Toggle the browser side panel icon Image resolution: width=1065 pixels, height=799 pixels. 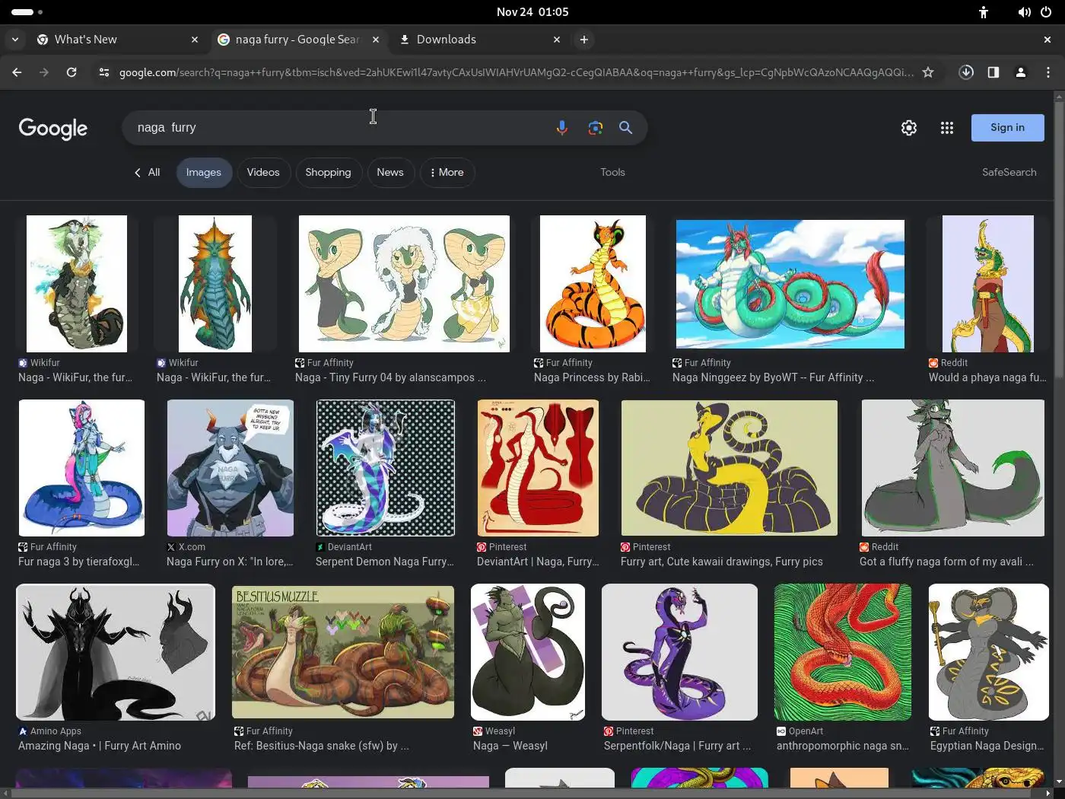pos(993,72)
